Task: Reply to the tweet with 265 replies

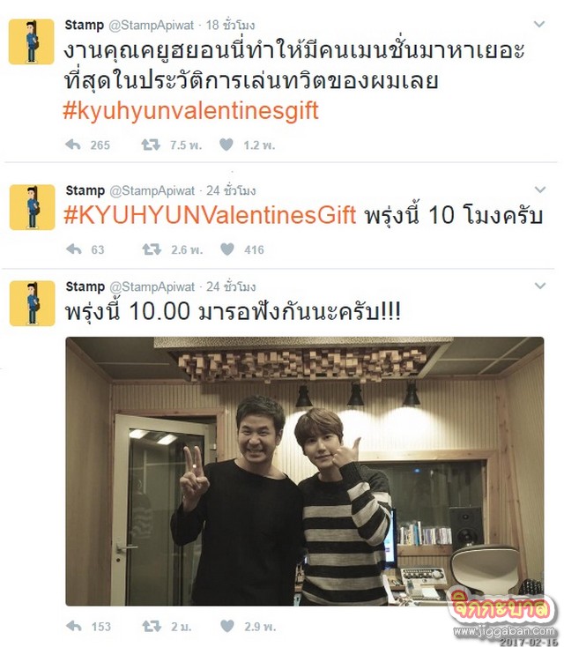Action: 73,145
